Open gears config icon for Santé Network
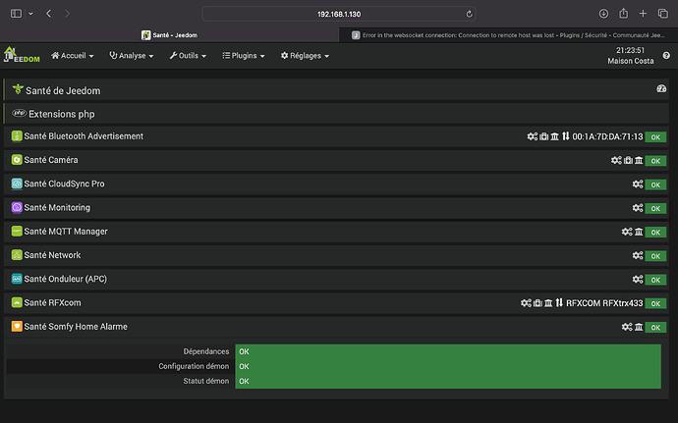 click(x=638, y=255)
